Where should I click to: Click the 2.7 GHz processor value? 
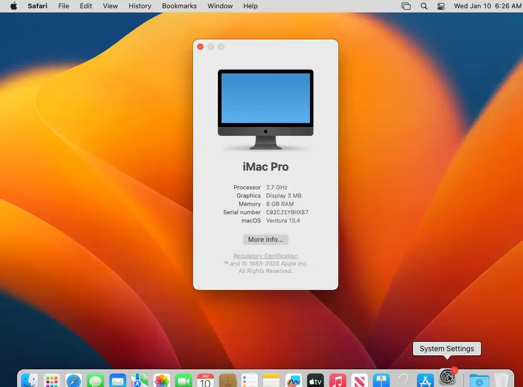point(277,187)
